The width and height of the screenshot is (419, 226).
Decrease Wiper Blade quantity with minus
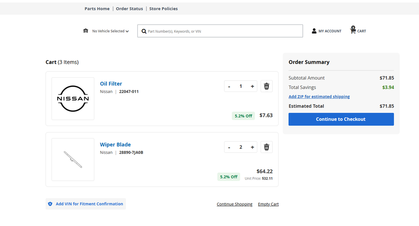229,147
